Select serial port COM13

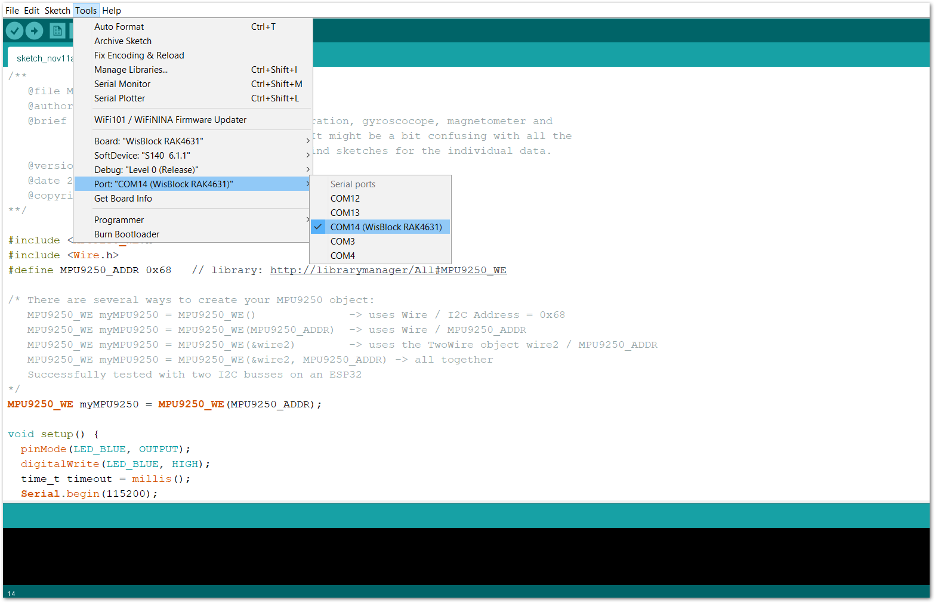tap(380, 213)
